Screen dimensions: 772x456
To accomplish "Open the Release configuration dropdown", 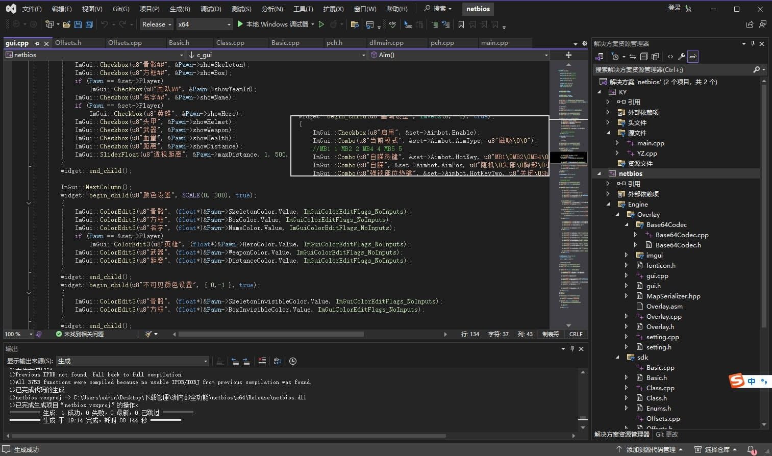I will [157, 24].
